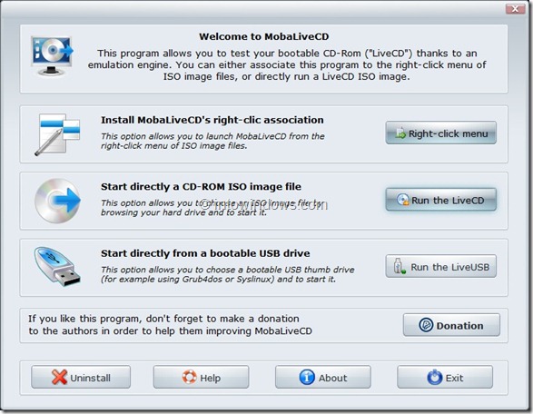Click the right-click association document and pen icon
Screen dimensions: 533x414
coord(57,134)
